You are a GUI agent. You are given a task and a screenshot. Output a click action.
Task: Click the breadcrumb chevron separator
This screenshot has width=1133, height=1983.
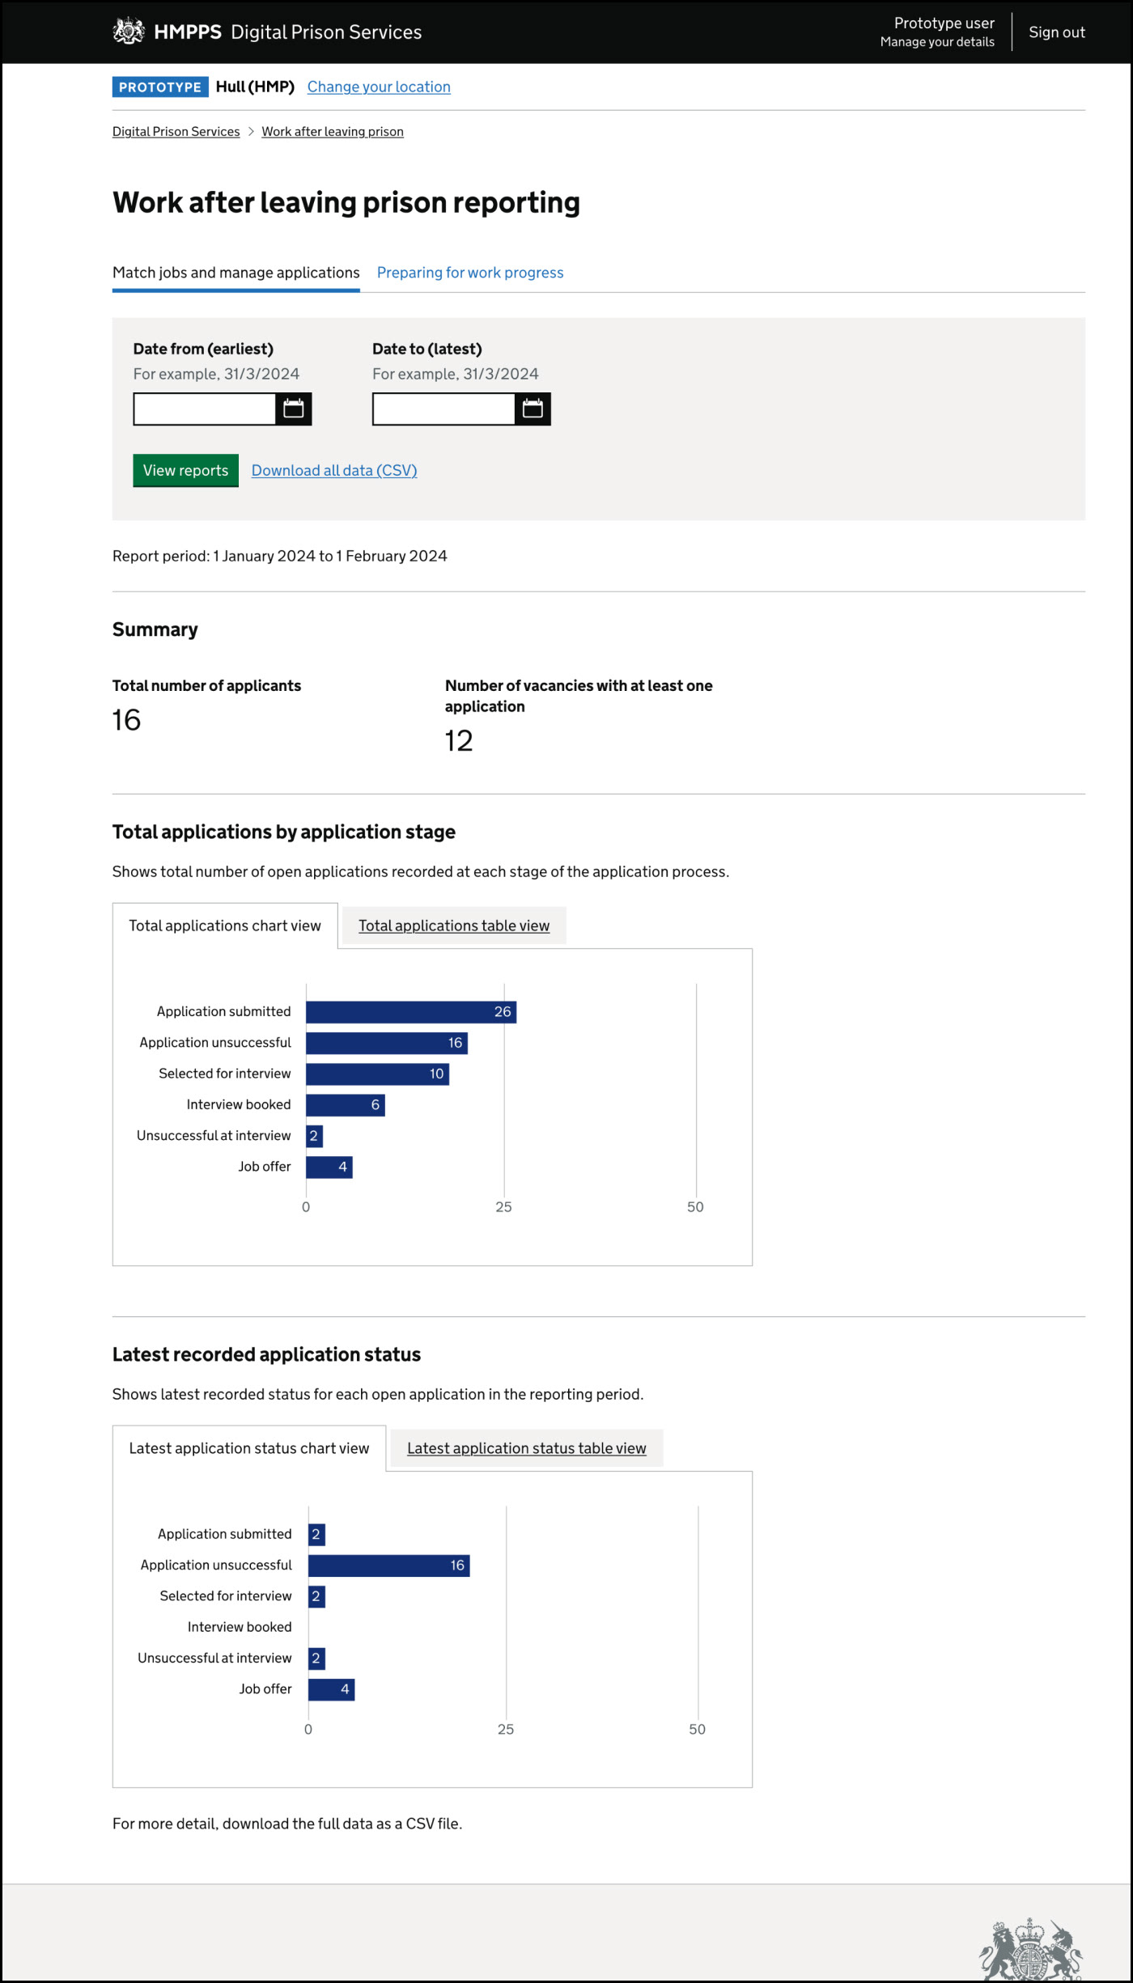[251, 132]
